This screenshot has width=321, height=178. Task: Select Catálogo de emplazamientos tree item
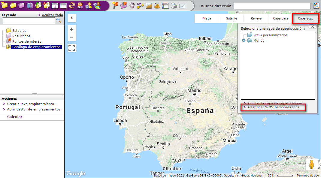(x=36, y=47)
